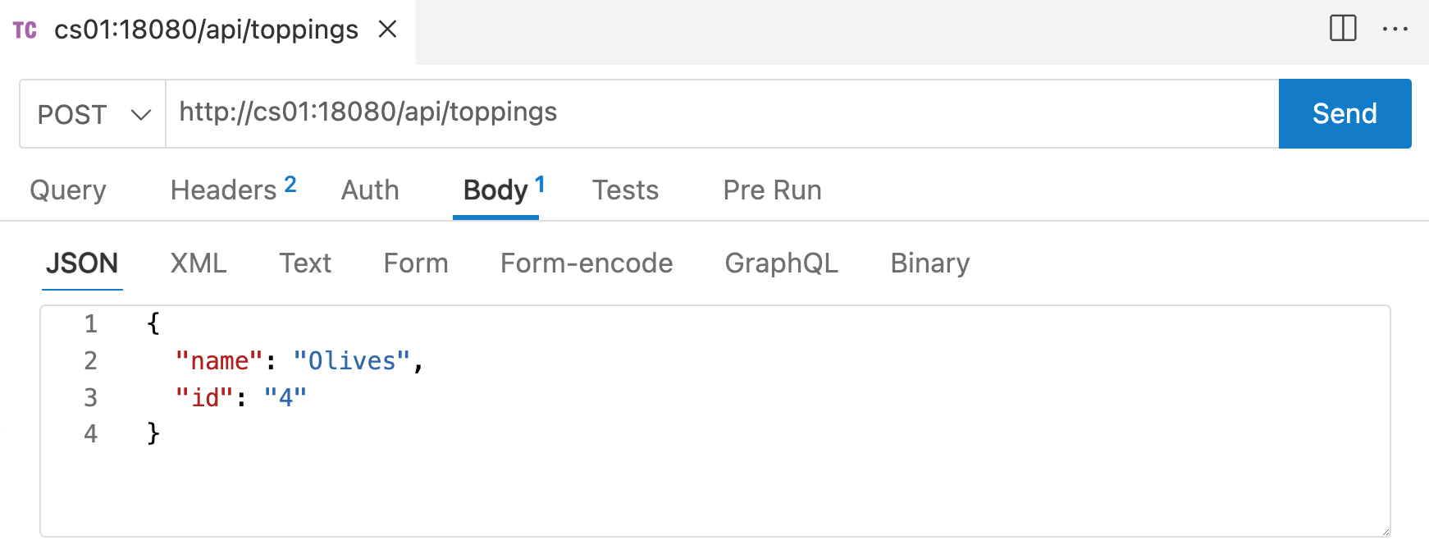Choose the JSON body type

(82, 263)
